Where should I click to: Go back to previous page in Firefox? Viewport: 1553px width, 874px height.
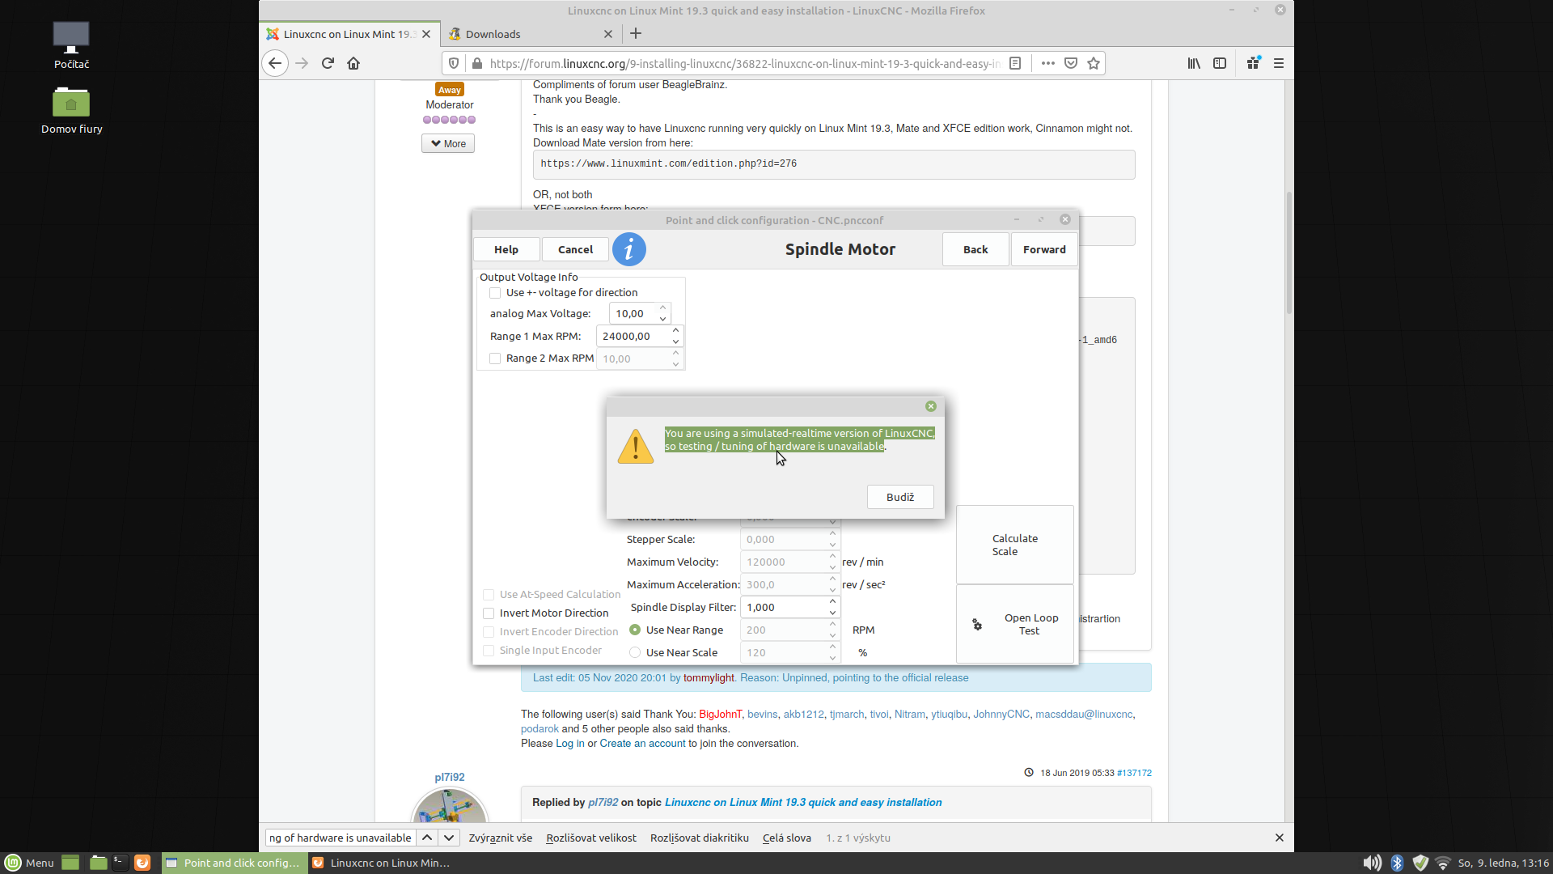click(275, 63)
